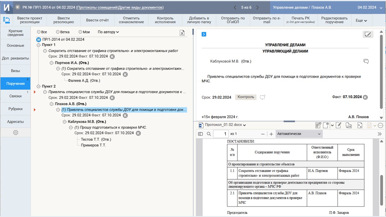The width and height of the screenshot is (386, 217).
Task: Click the return arrow icon in toolbar
Action: pos(6,20)
